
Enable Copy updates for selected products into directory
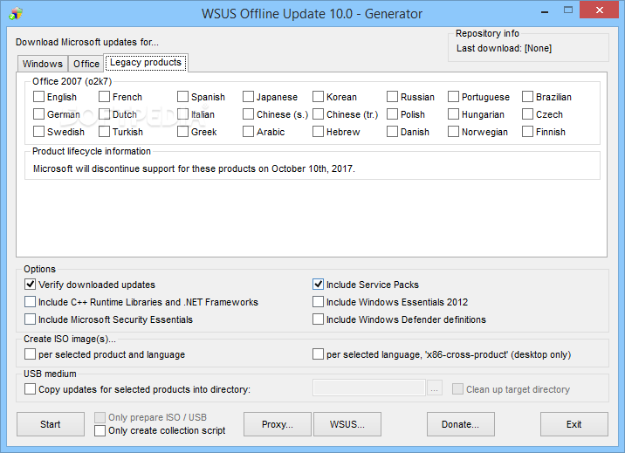click(30, 389)
